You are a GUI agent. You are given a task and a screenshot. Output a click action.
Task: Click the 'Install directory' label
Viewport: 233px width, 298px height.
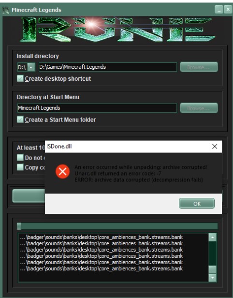click(38, 56)
